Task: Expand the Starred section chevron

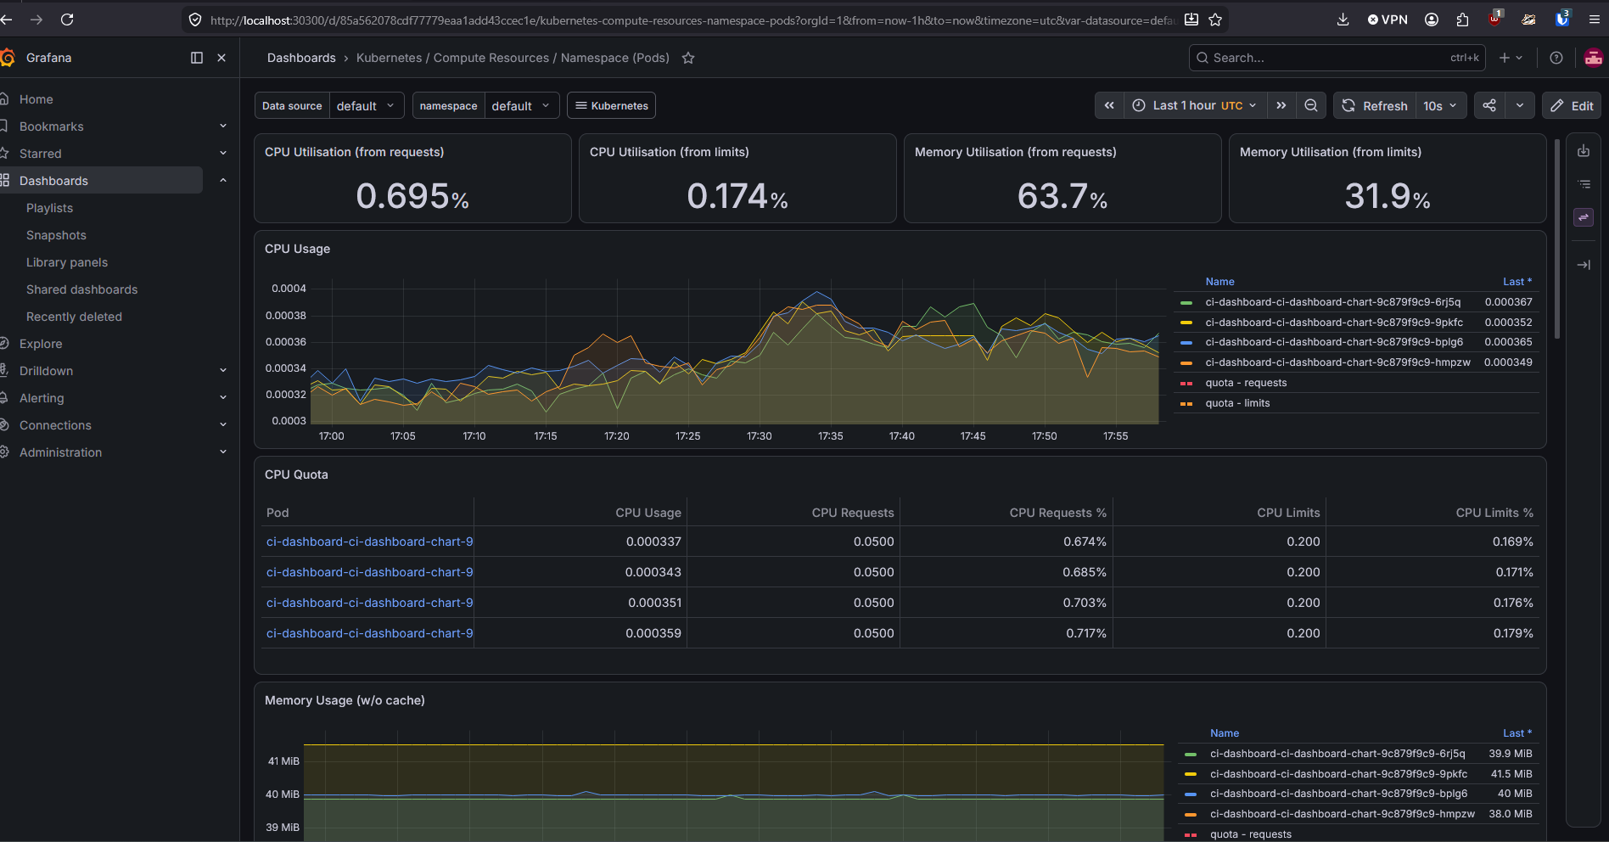Action: click(x=223, y=154)
